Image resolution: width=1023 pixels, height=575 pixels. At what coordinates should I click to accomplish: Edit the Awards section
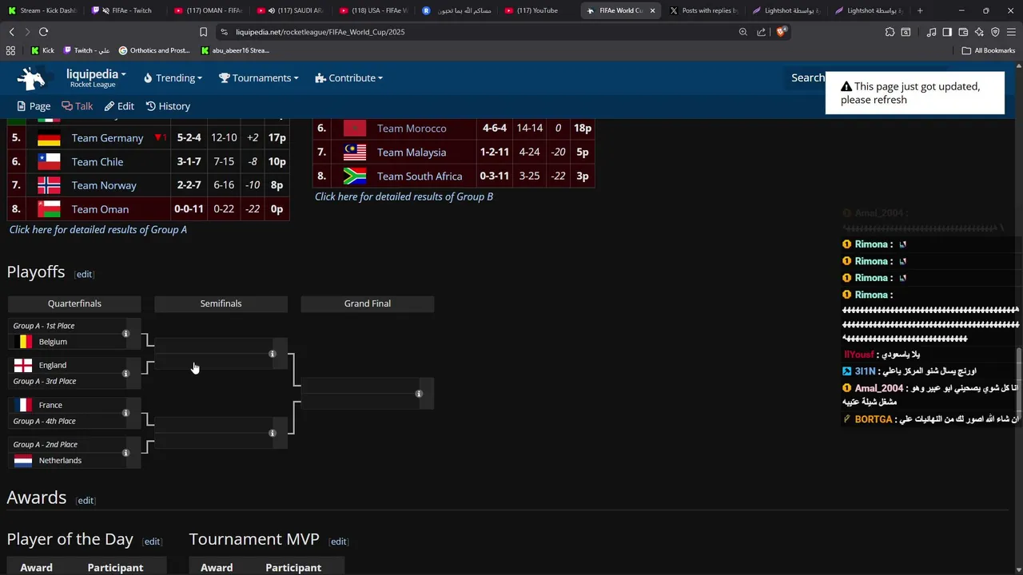[86, 501]
